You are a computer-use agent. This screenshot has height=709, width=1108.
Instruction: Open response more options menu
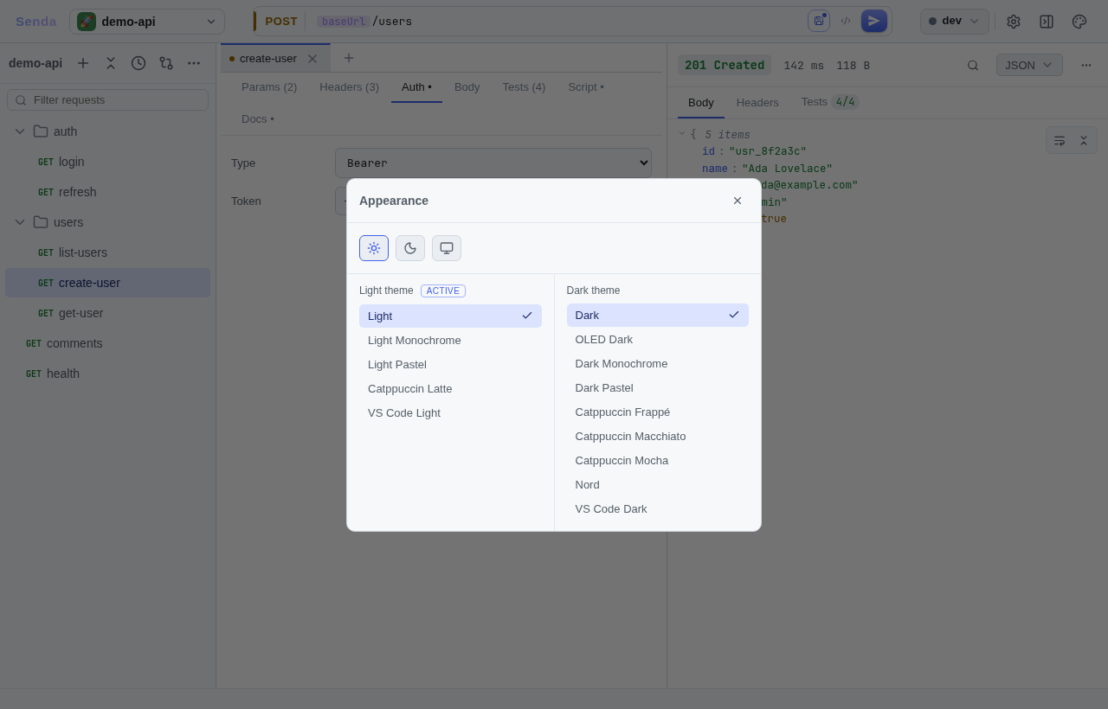point(1086,65)
